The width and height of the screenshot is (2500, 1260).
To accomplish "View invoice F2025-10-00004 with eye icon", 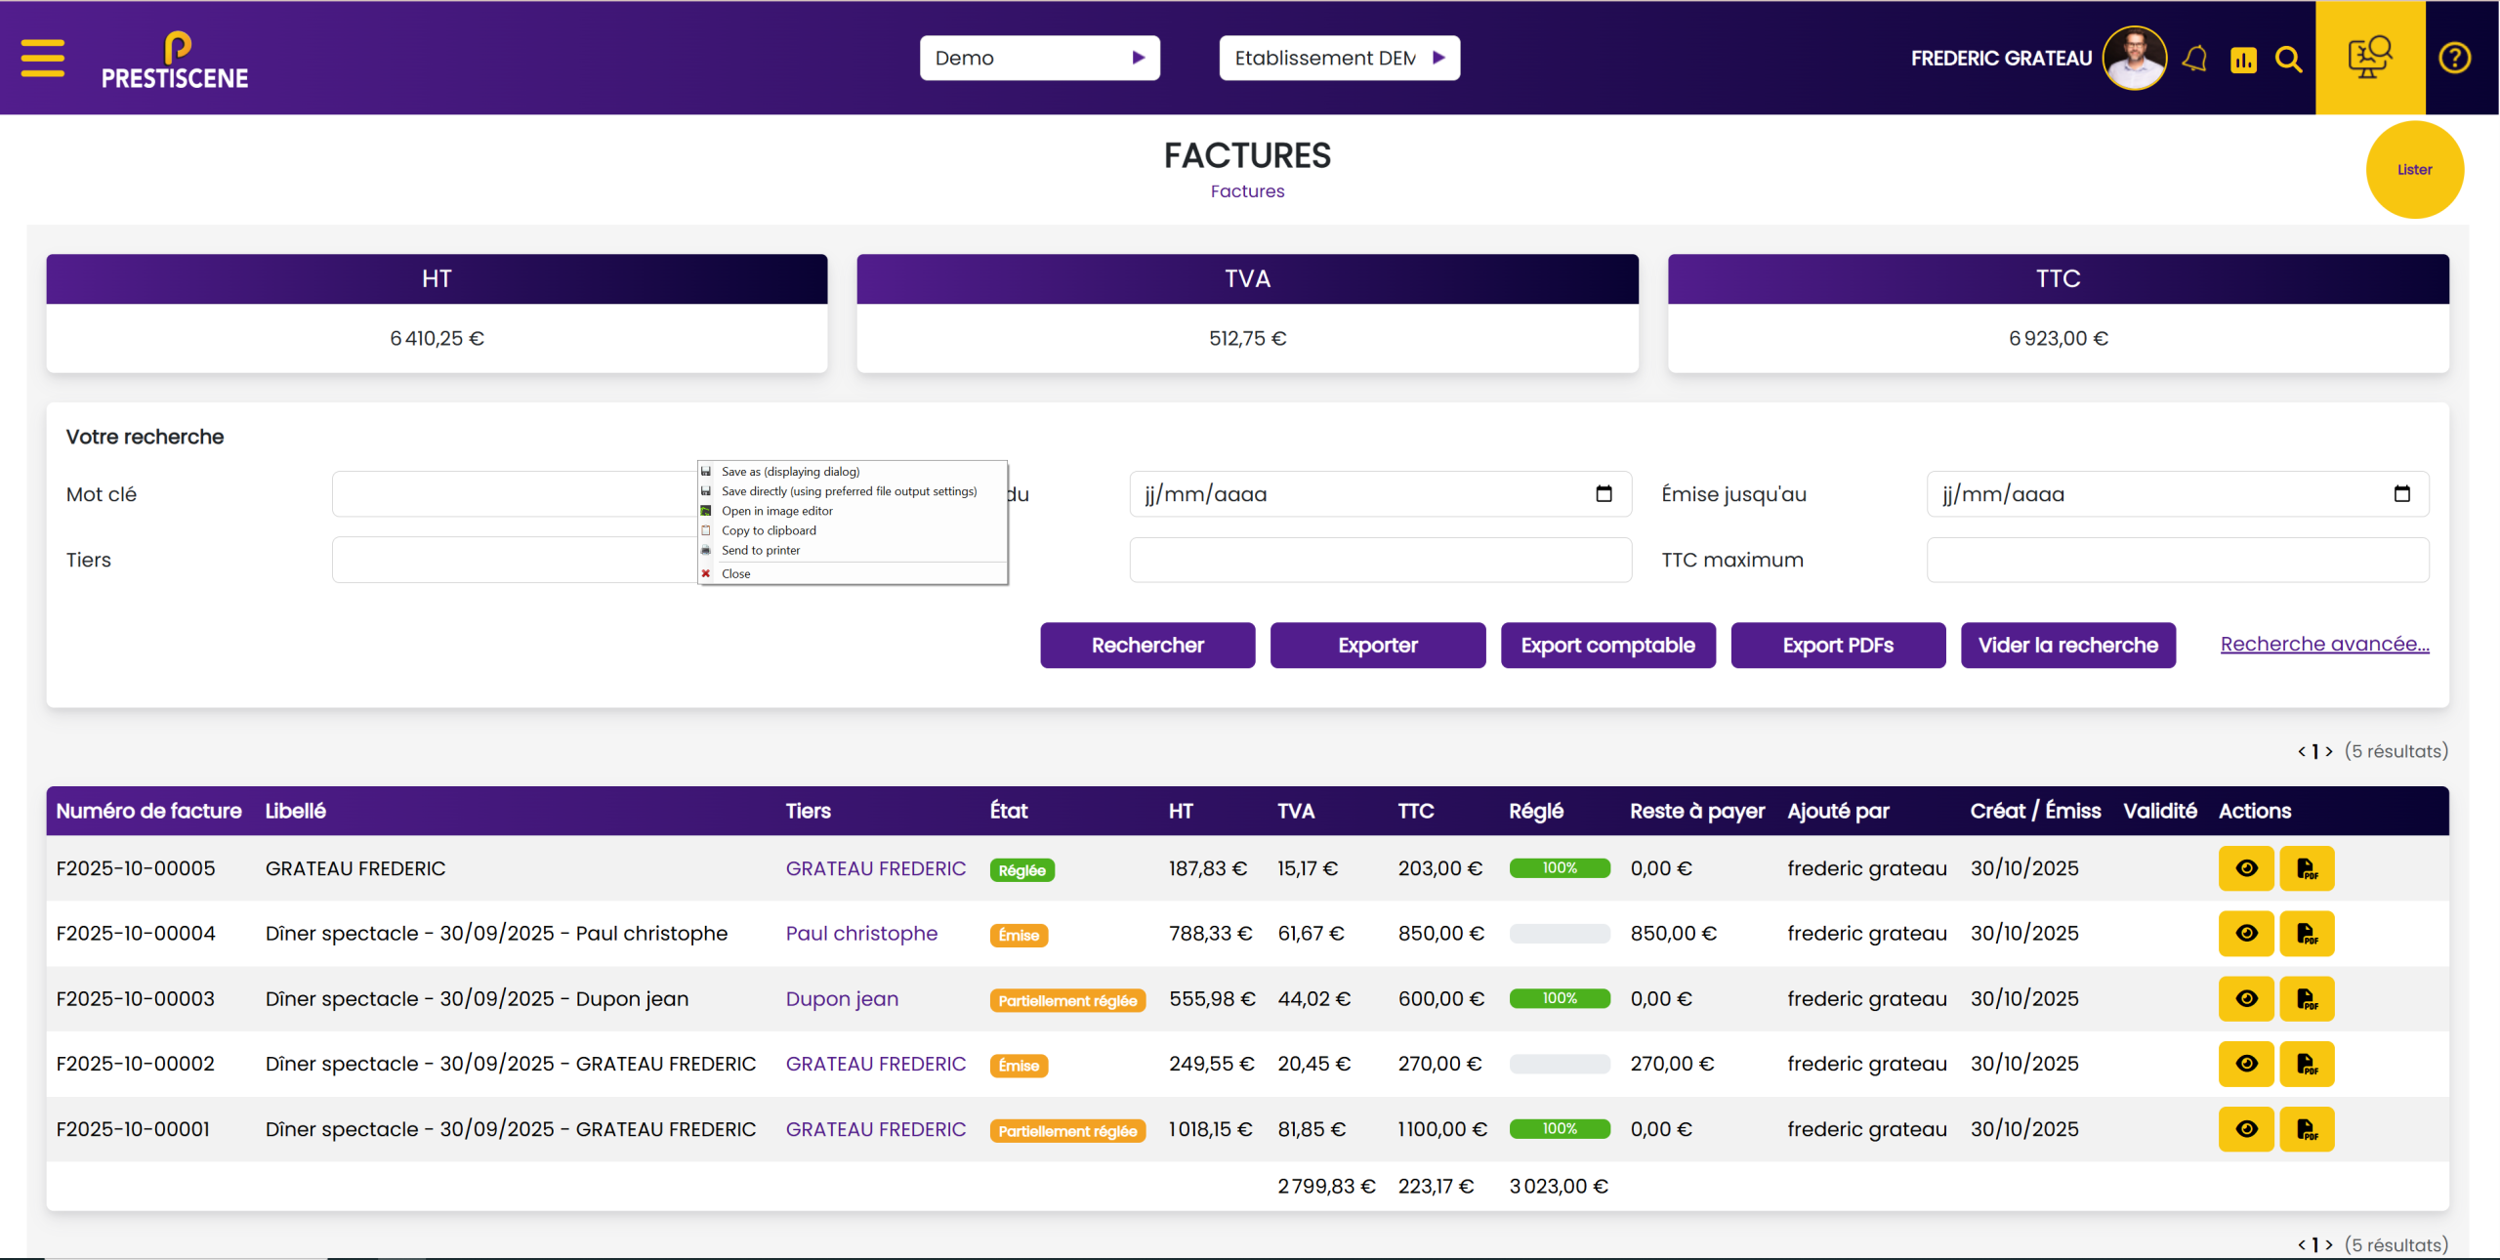I will pos(2246,934).
